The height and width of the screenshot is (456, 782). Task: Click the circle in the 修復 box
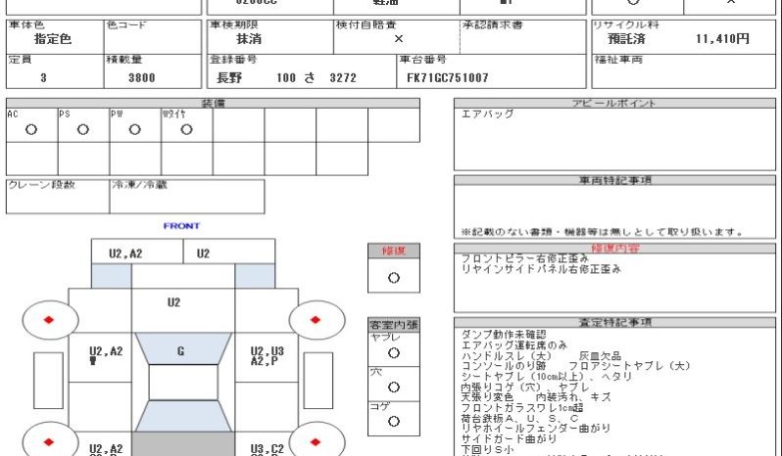click(x=394, y=278)
